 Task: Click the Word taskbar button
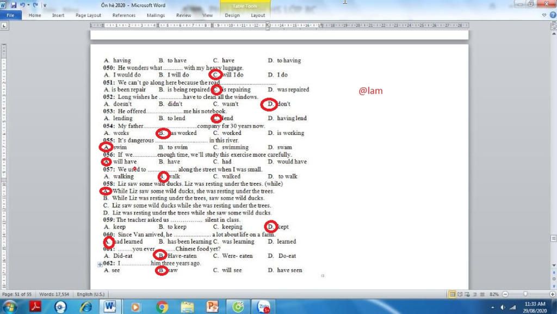coord(109,306)
